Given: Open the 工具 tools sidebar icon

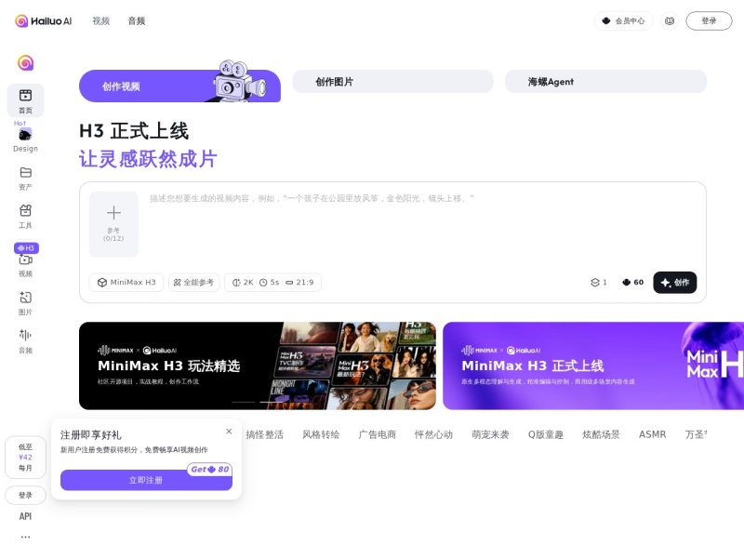Looking at the screenshot, I should tap(26, 217).
